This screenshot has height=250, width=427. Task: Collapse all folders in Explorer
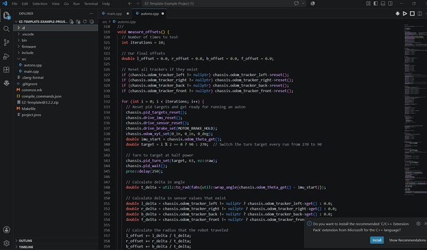(92, 22)
